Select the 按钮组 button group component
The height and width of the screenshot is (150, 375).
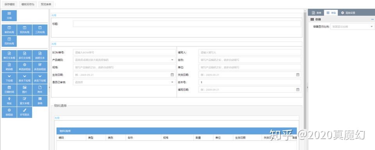click(x=9, y=112)
